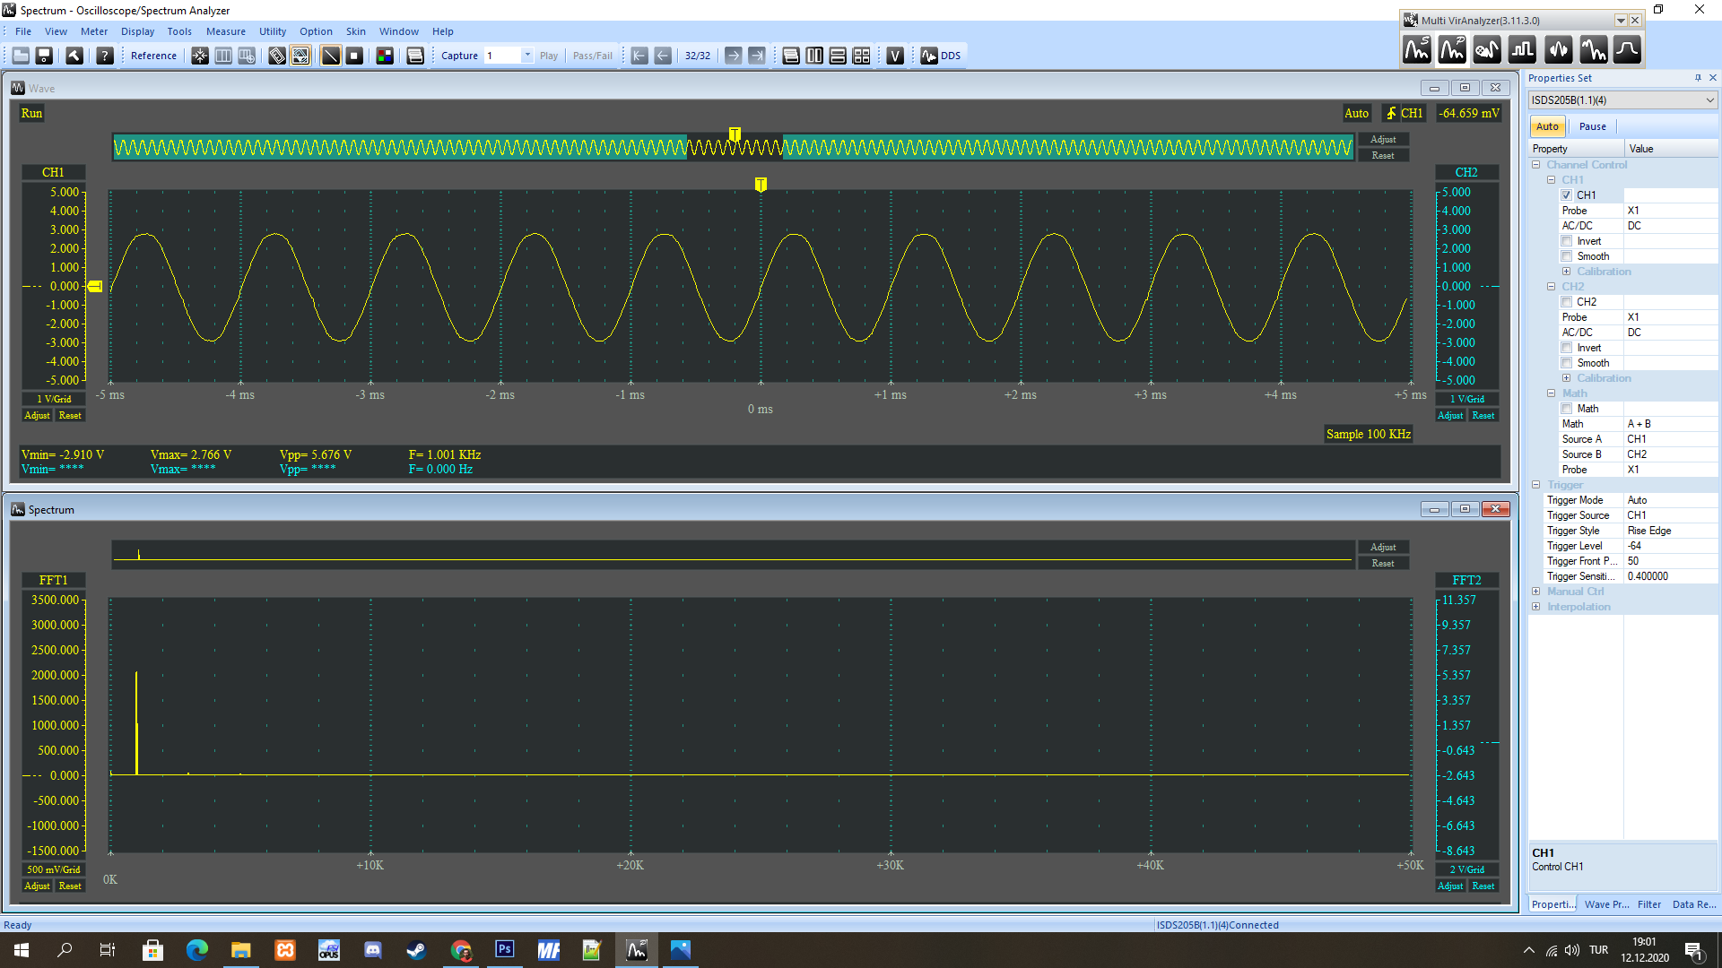Jump to last captured frame
This screenshot has width=1722, height=968.
click(757, 56)
